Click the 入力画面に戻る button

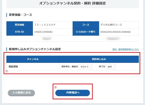(x=21, y=93)
